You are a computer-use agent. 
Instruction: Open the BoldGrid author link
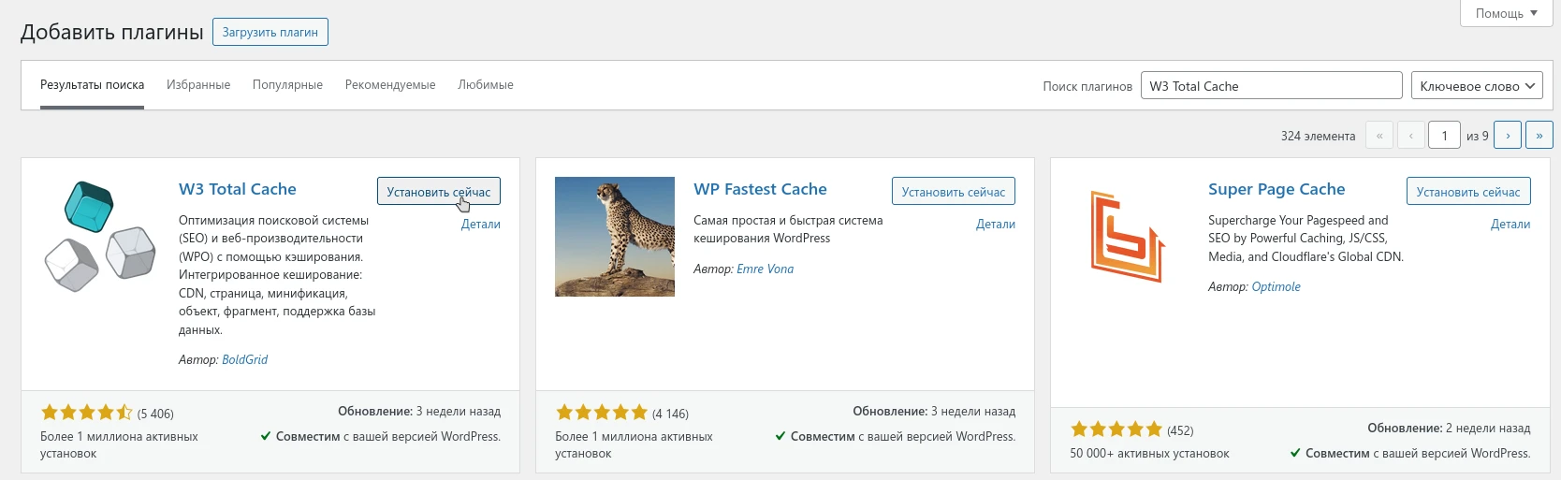244,359
